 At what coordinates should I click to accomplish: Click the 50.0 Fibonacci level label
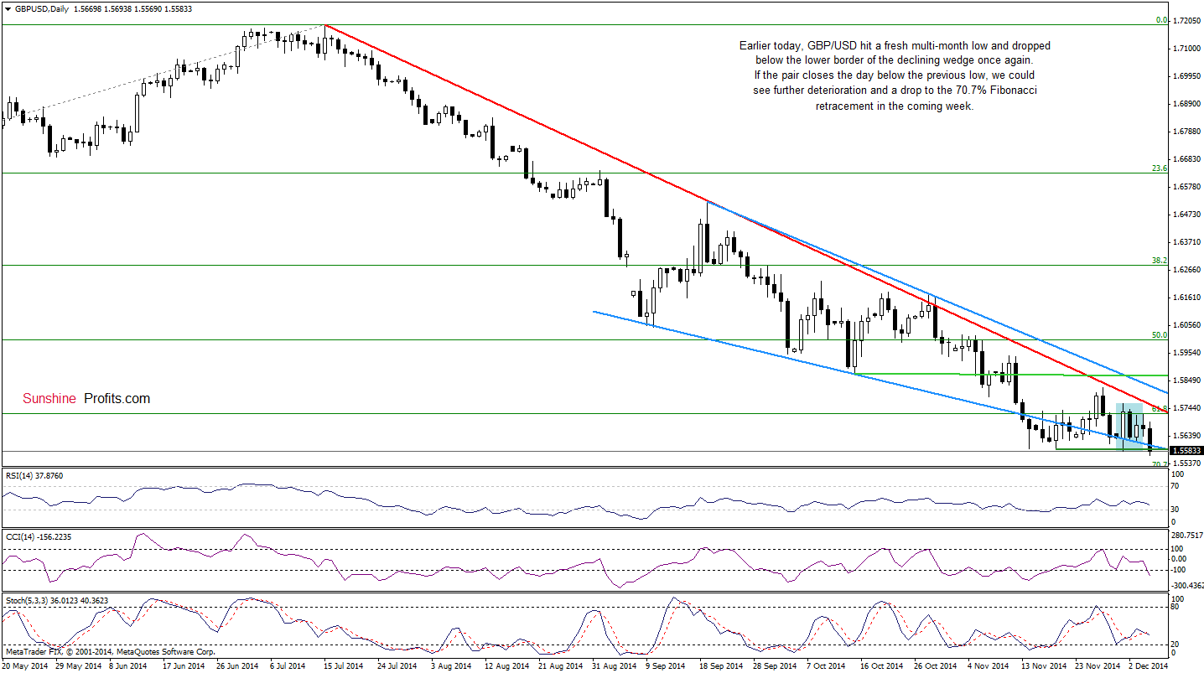pyautogui.click(x=1160, y=334)
